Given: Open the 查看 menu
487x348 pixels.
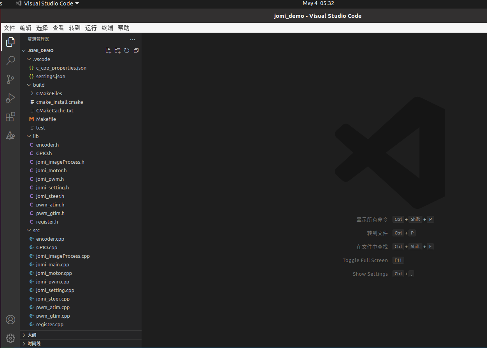Looking at the screenshot, I should (58, 28).
